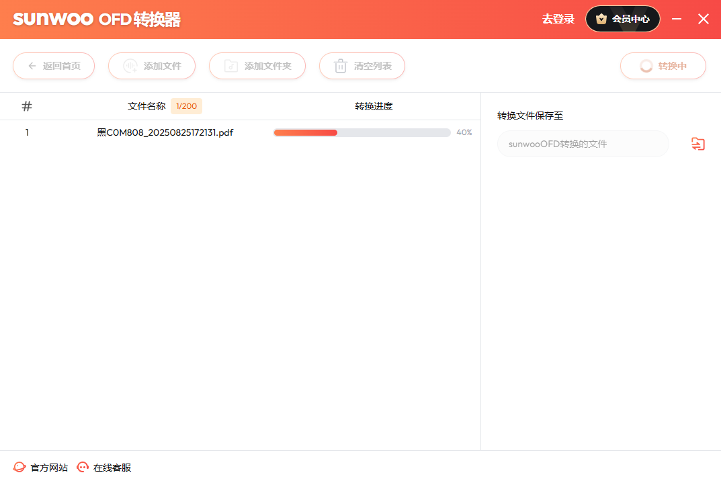Change output folder via the orange folder icon
Viewport: 721px width, 479px height.
click(x=698, y=144)
